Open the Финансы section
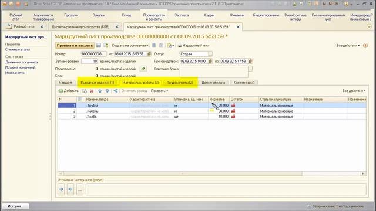The height and width of the screenshot is (211, 376). [x=237, y=15]
